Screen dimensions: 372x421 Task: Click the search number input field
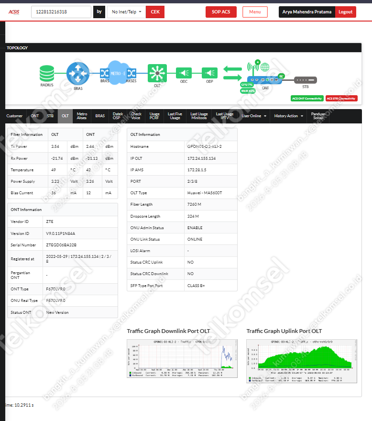coord(61,12)
